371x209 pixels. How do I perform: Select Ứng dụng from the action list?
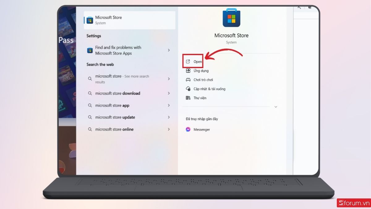pyautogui.click(x=200, y=71)
